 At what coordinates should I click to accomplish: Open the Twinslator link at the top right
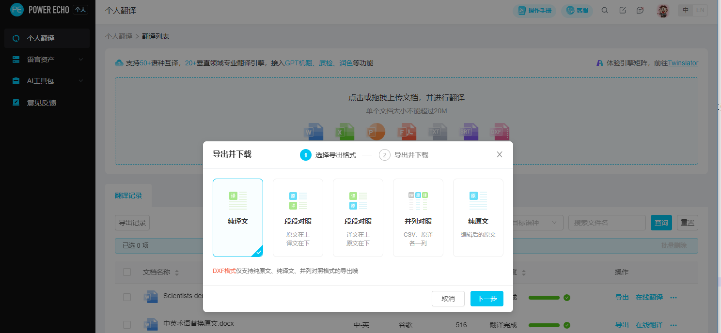coord(683,63)
